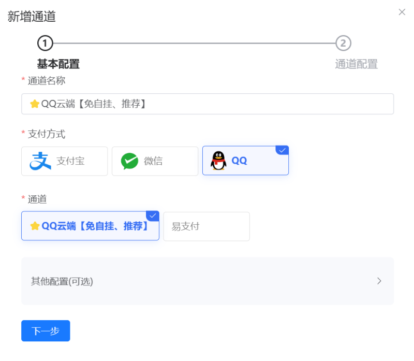The height and width of the screenshot is (361, 414).
Task: Expand 其他配置(可选) section
Action: [x=208, y=281]
